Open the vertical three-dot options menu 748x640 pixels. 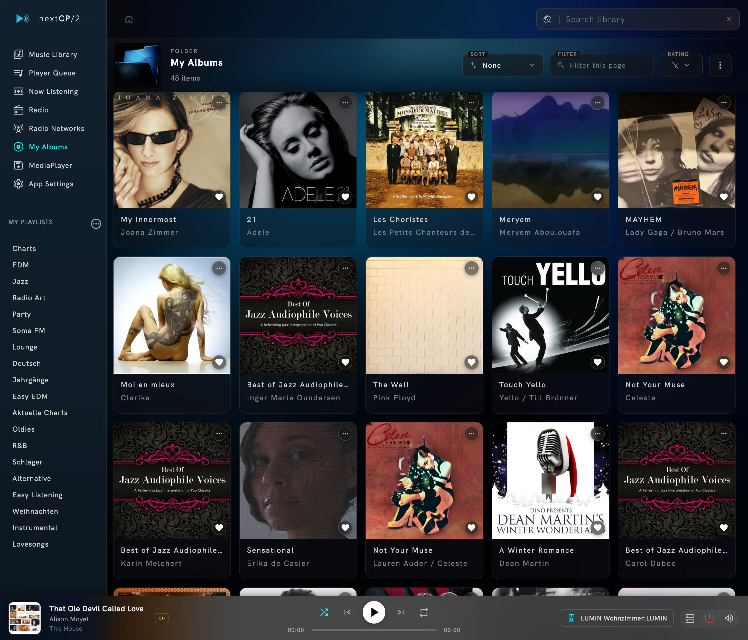click(x=720, y=65)
